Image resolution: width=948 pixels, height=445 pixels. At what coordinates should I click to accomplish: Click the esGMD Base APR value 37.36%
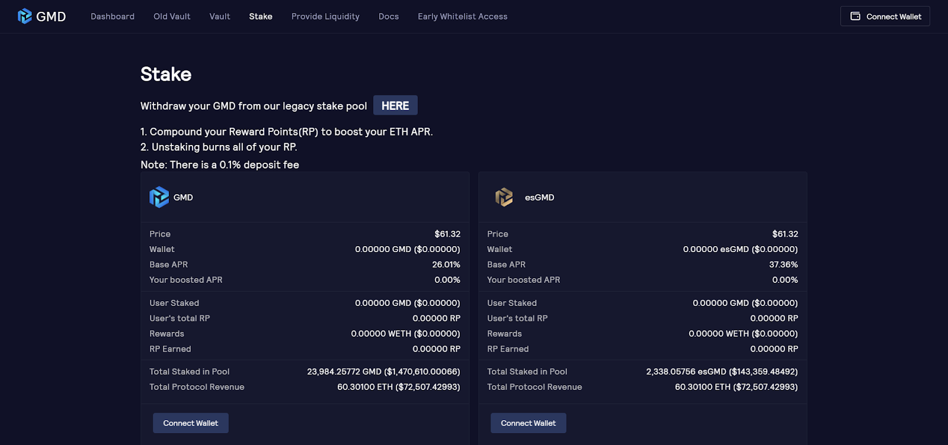(783, 265)
